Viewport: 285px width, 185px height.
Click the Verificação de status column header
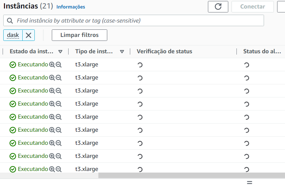click(x=164, y=51)
